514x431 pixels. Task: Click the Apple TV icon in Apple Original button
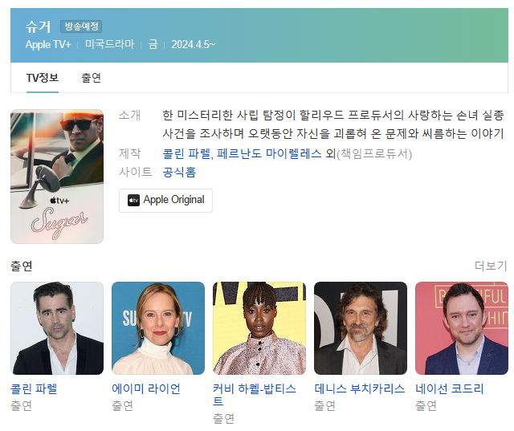[133, 200]
